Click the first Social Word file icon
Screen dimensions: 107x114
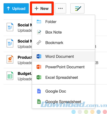pos(10,27)
